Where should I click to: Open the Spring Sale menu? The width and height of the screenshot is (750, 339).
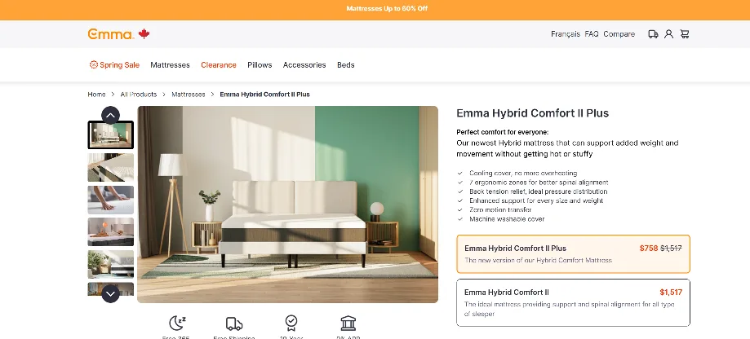point(114,65)
